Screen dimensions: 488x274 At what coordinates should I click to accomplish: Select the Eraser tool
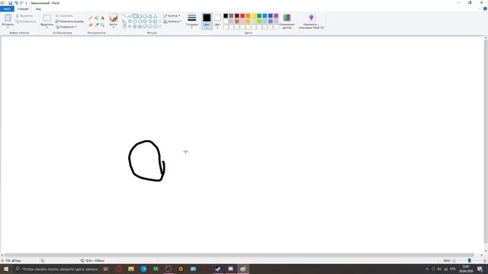coord(91,25)
